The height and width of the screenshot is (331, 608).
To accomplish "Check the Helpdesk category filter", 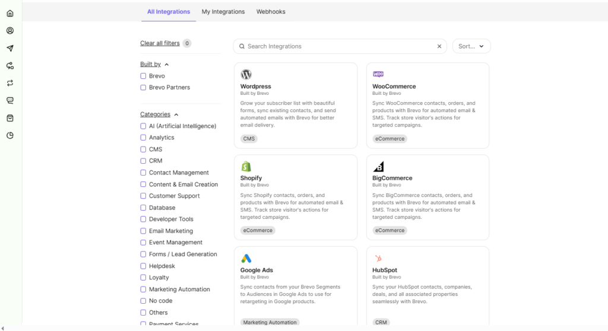I will pos(143,266).
